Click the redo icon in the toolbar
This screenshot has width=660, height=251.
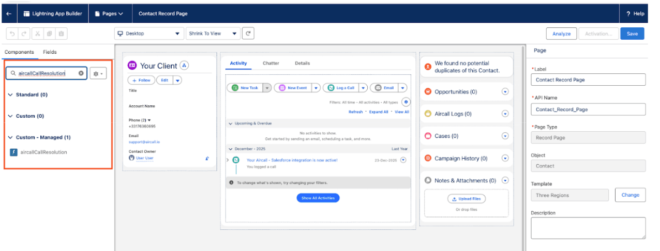click(24, 34)
